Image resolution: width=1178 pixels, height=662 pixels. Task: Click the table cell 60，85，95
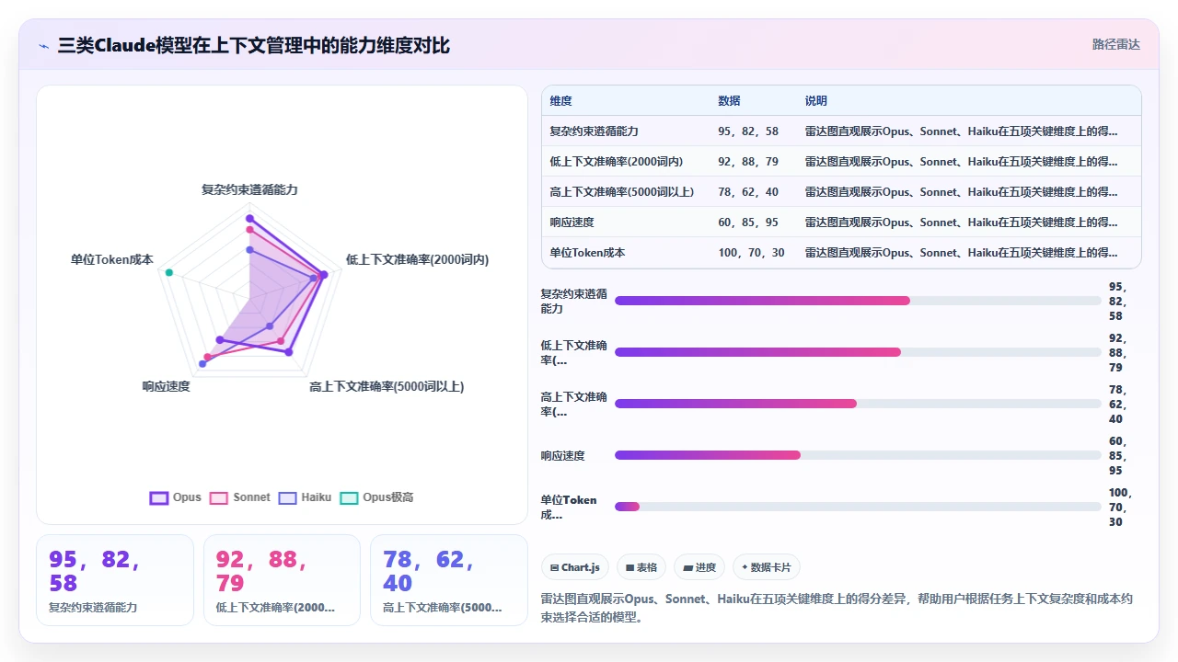tap(748, 222)
